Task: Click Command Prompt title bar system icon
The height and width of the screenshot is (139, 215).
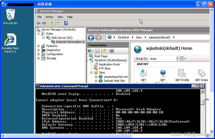Action: (38, 86)
